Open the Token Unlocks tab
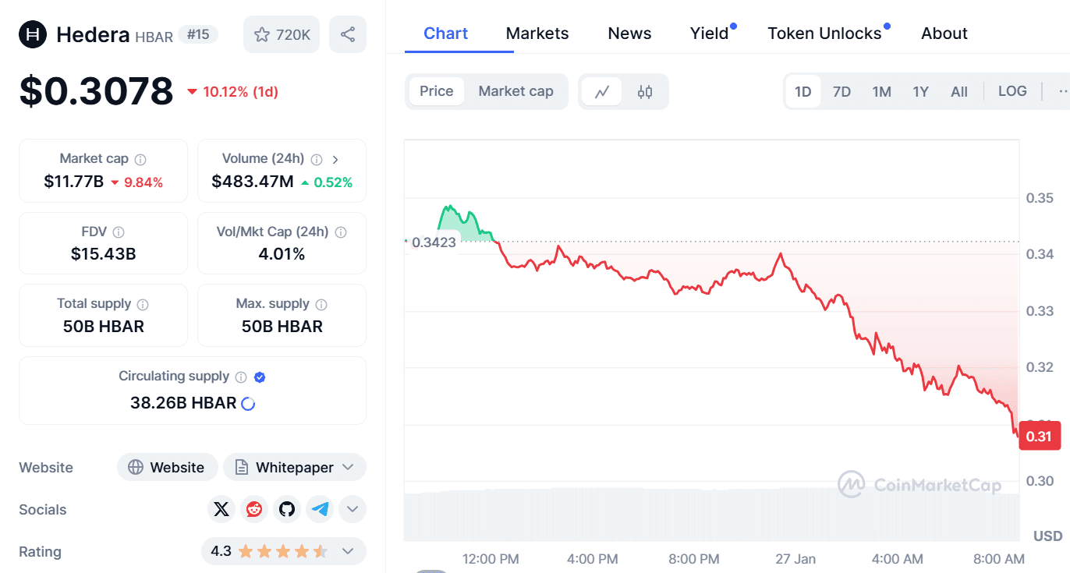 coord(824,34)
